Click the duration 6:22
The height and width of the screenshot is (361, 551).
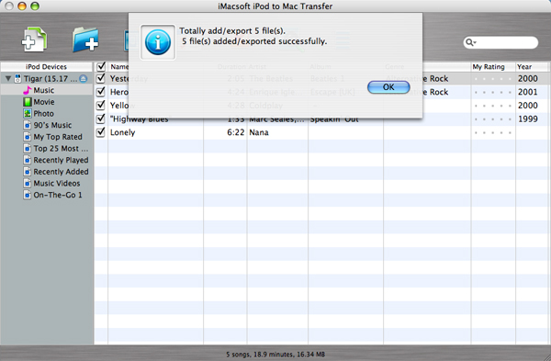pyautogui.click(x=235, y=132)
